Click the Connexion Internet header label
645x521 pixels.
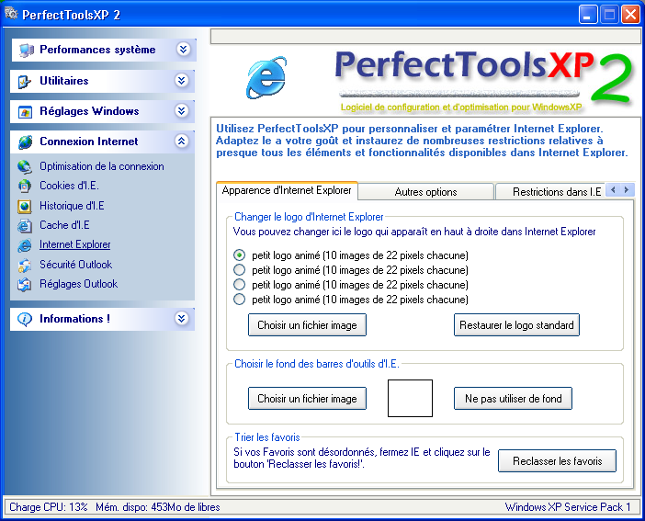(89, 142)
